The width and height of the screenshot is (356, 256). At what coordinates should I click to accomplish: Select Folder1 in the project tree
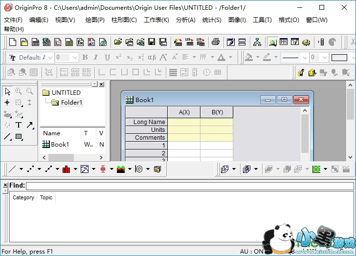[x=71, y=103]
